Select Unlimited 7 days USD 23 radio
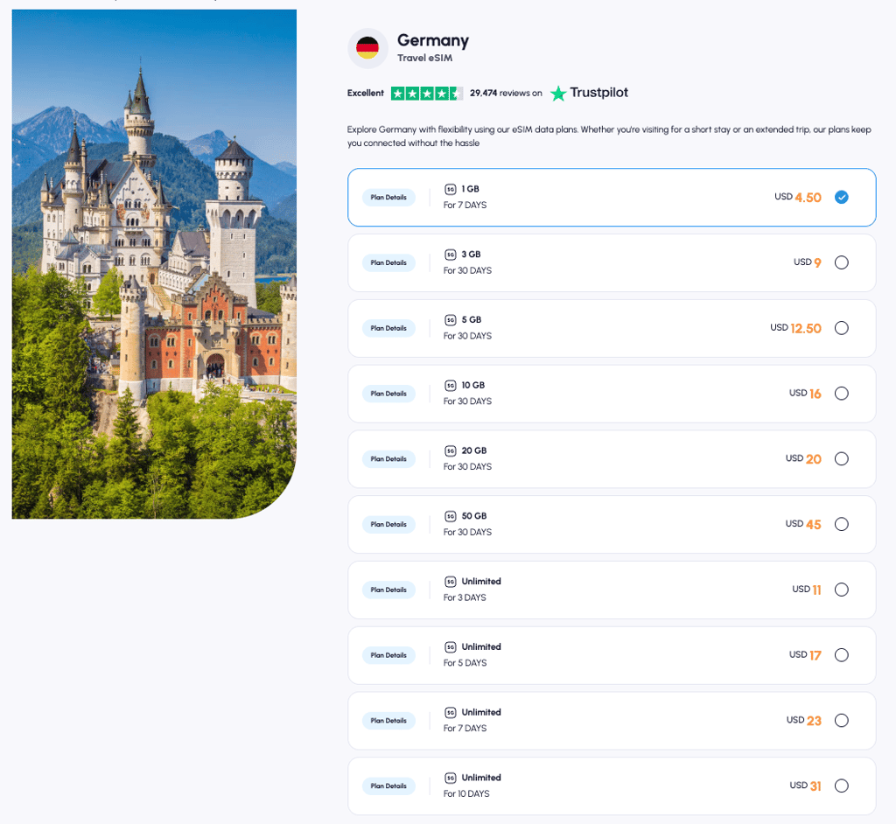896x824 pixels. click(x=841, y=721)
